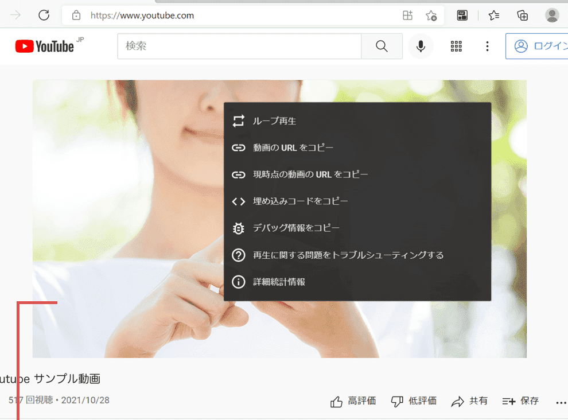Click the search magnifier button
The image size is (568, 420).
382,46
